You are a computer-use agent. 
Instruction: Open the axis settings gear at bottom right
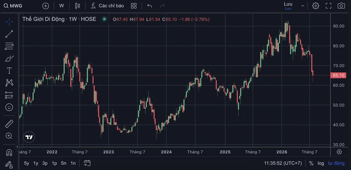[x=339, y=152]
